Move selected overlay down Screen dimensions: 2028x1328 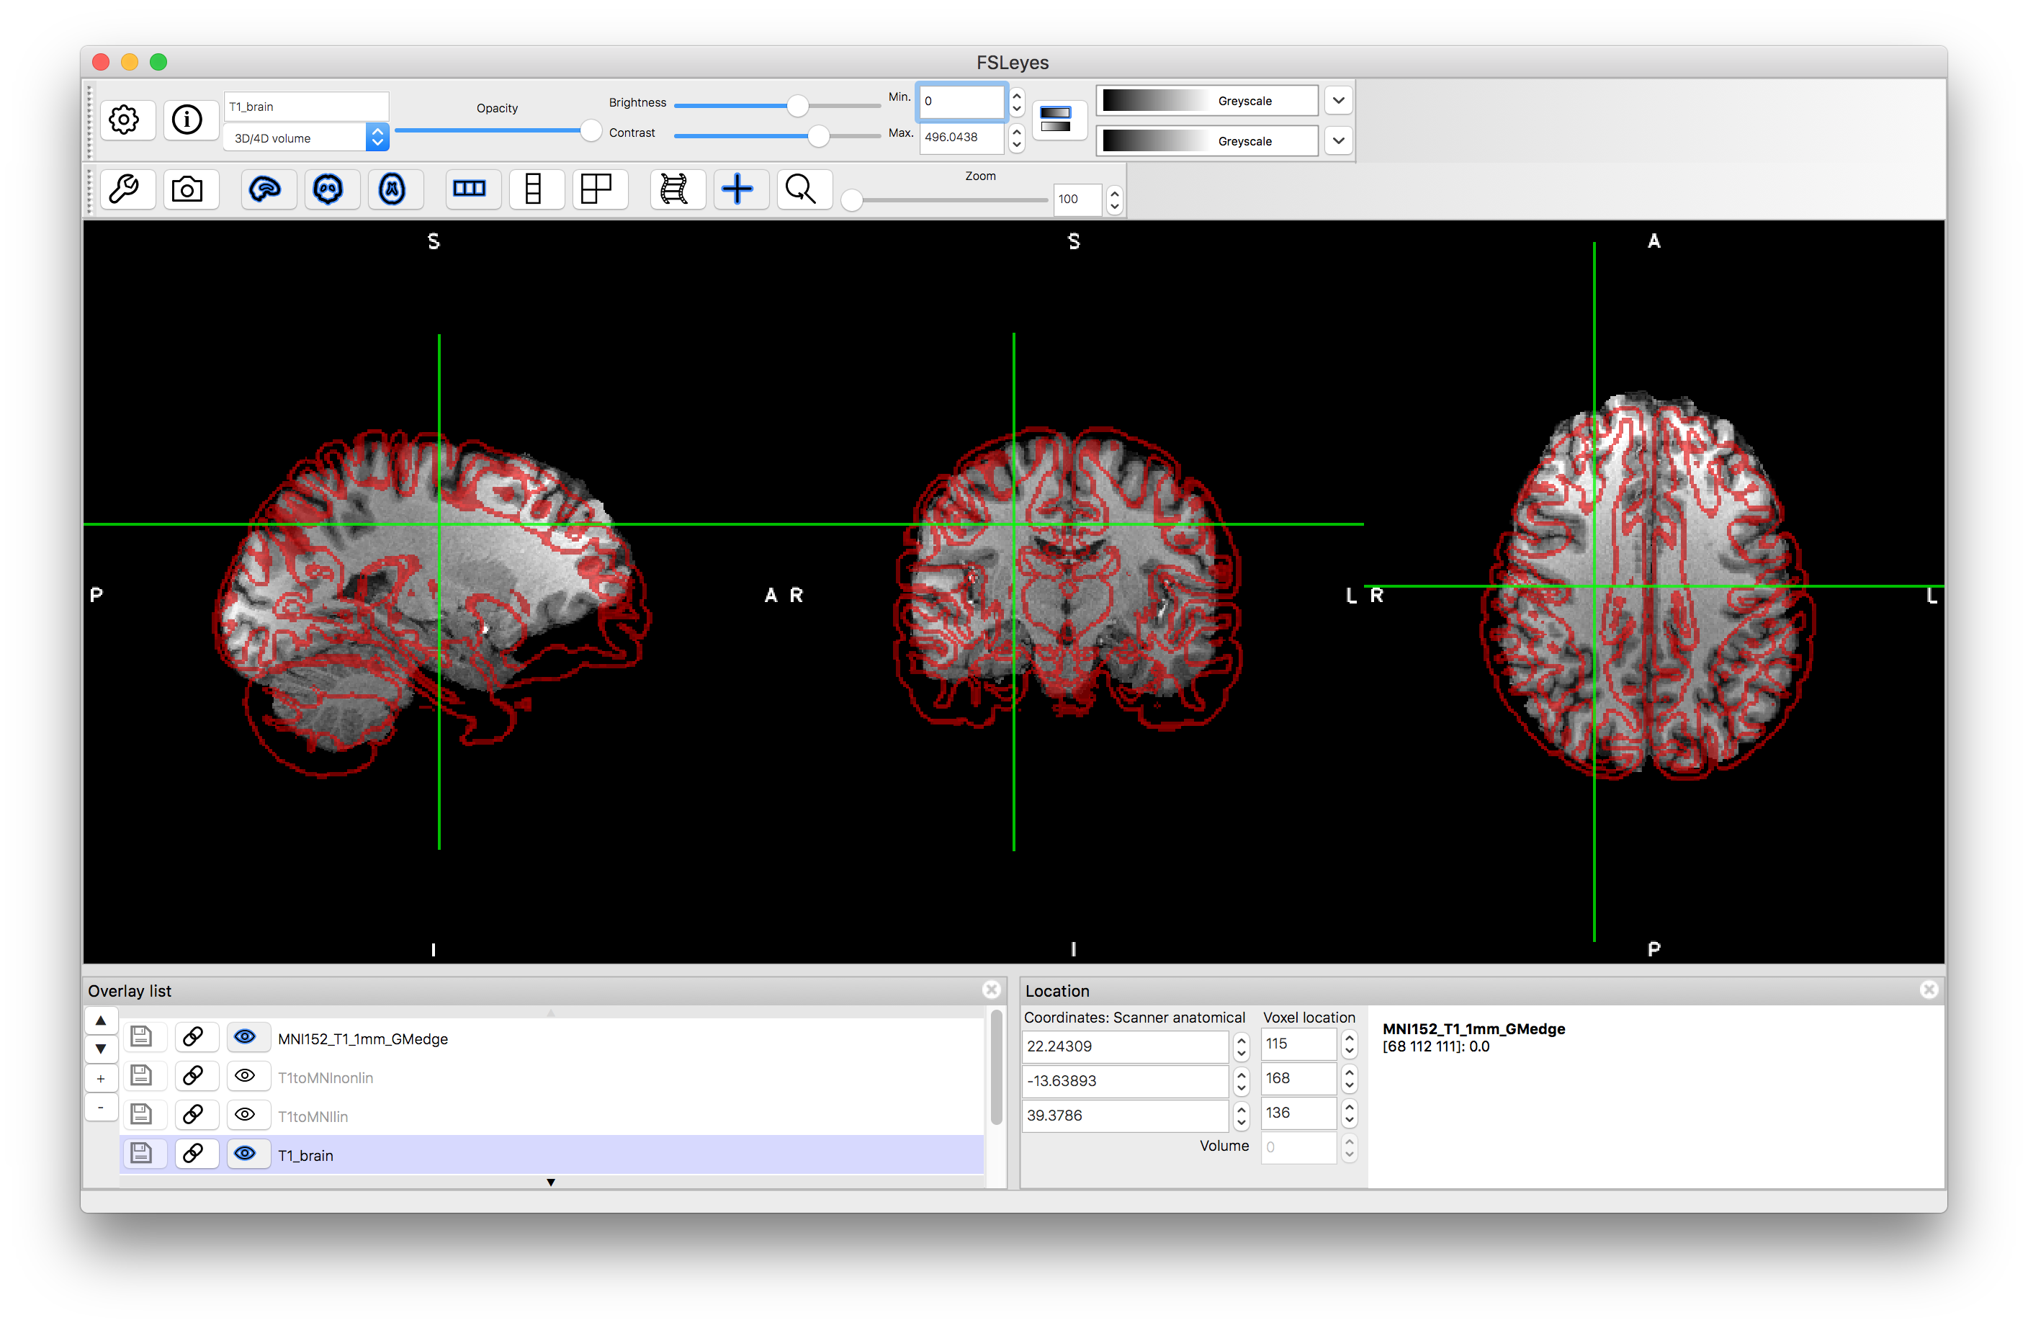(102, 1049)
